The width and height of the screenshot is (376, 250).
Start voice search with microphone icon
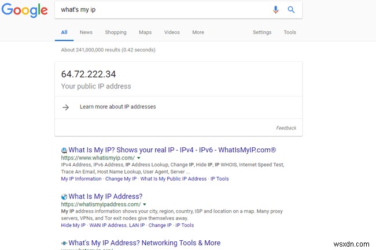(x=276, y=10)
